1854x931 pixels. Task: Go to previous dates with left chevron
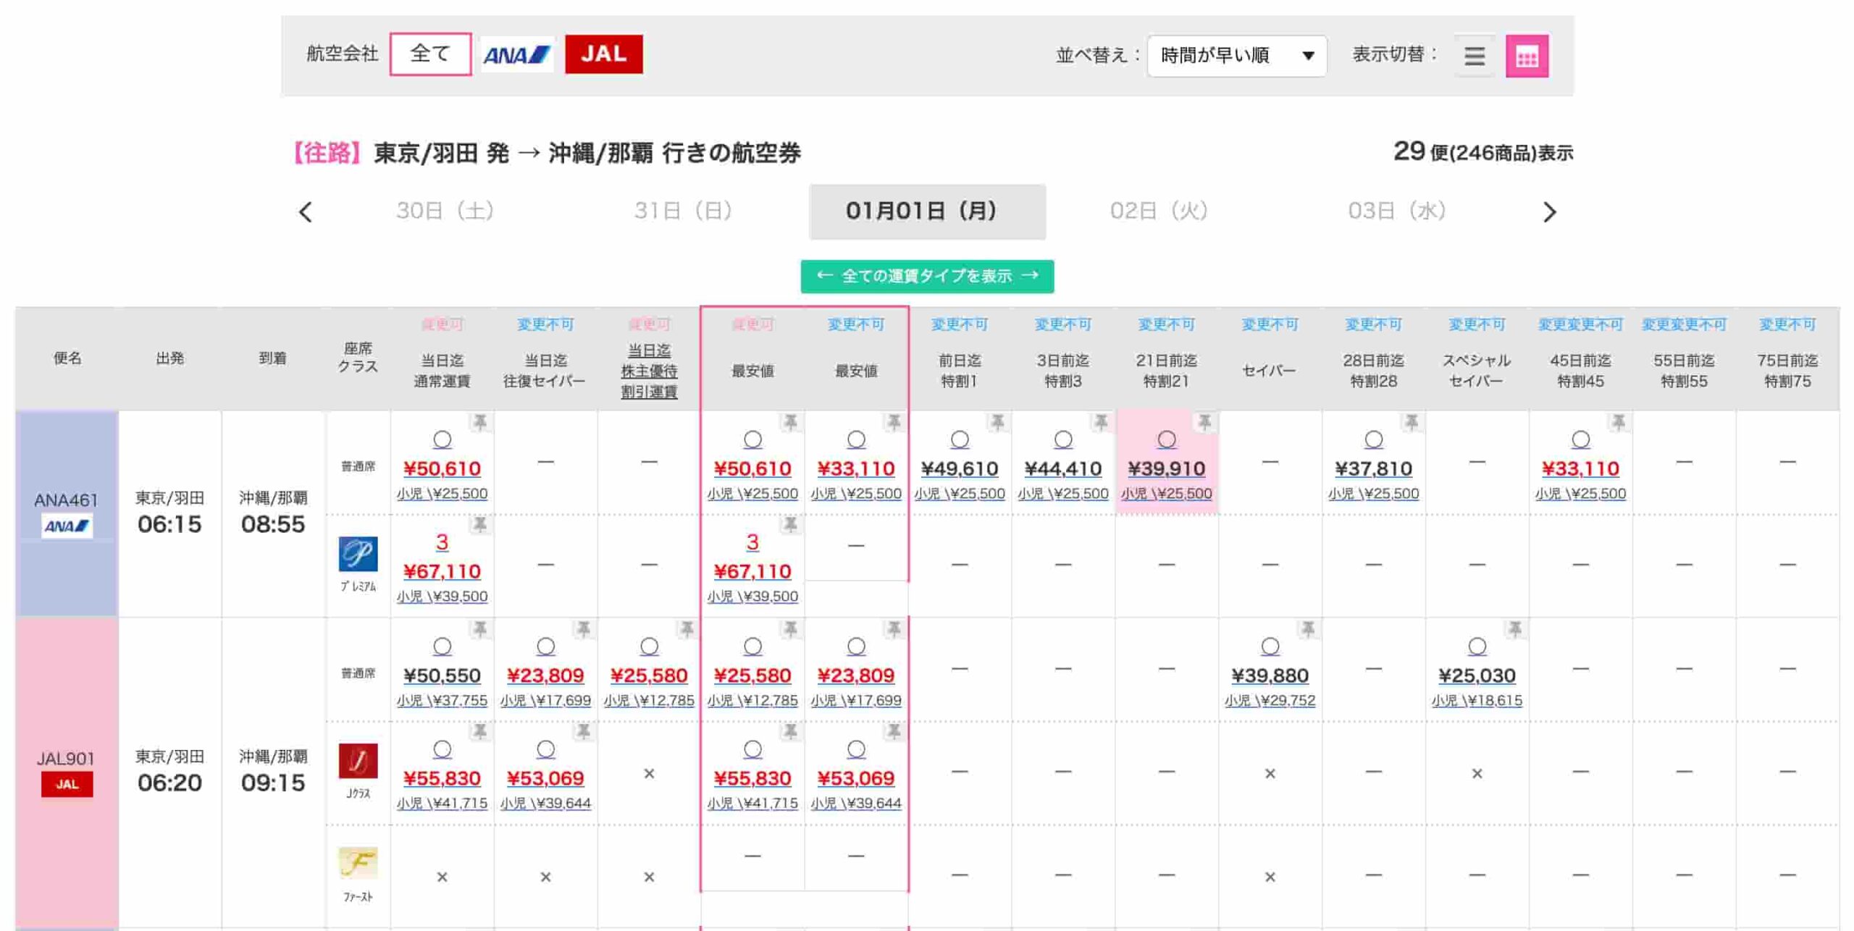click(x=305, y=212)
